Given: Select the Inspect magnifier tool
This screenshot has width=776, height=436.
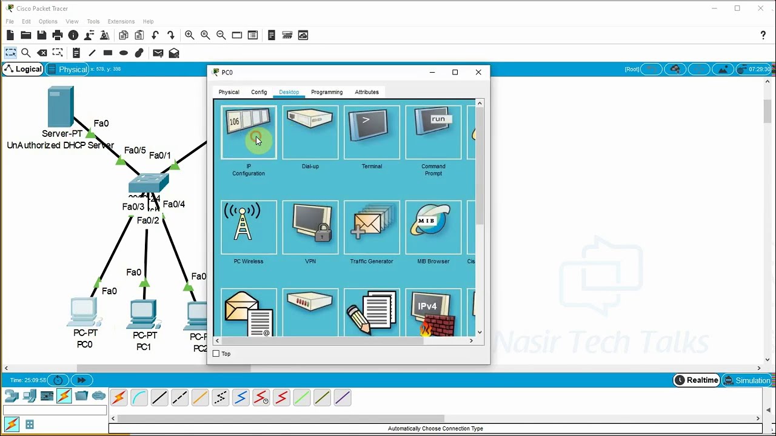Looking at the screenshot, I should pyautogui.click(x=26, y=53).
